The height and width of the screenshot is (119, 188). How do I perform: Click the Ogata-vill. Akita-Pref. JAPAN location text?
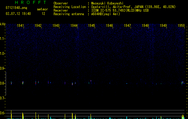pos(133,7)
